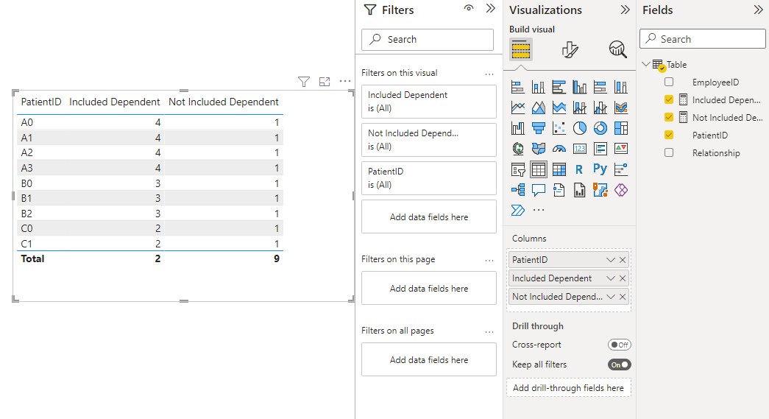Open the Included Dependent filter card

click(x=428, y=102)
